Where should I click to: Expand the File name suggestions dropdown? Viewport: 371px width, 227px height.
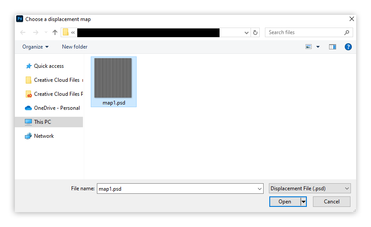260,189
